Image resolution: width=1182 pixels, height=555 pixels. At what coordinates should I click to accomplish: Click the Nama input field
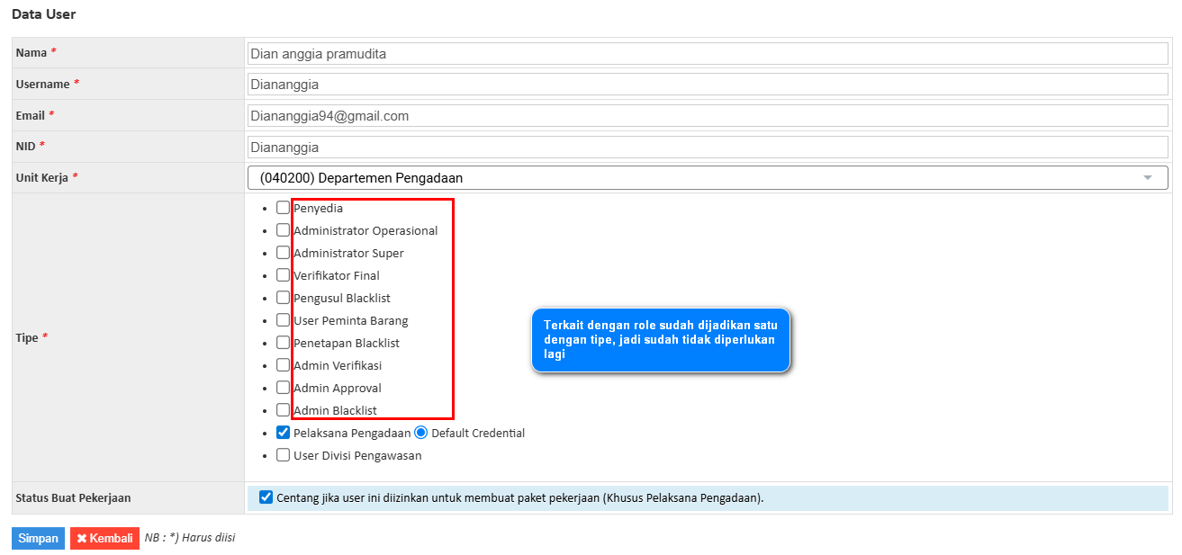(708, 53)
